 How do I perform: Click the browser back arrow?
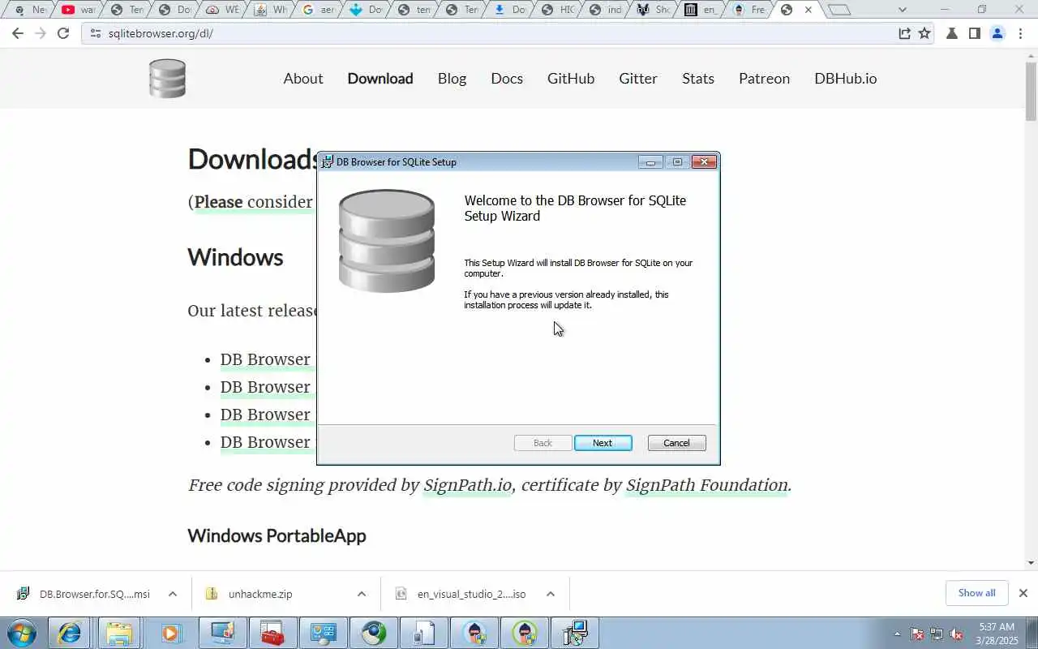tap(18, 33)
